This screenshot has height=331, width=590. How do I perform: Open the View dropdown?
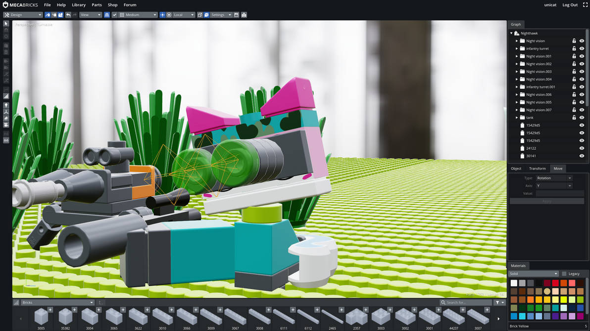(x=91, y=15)
